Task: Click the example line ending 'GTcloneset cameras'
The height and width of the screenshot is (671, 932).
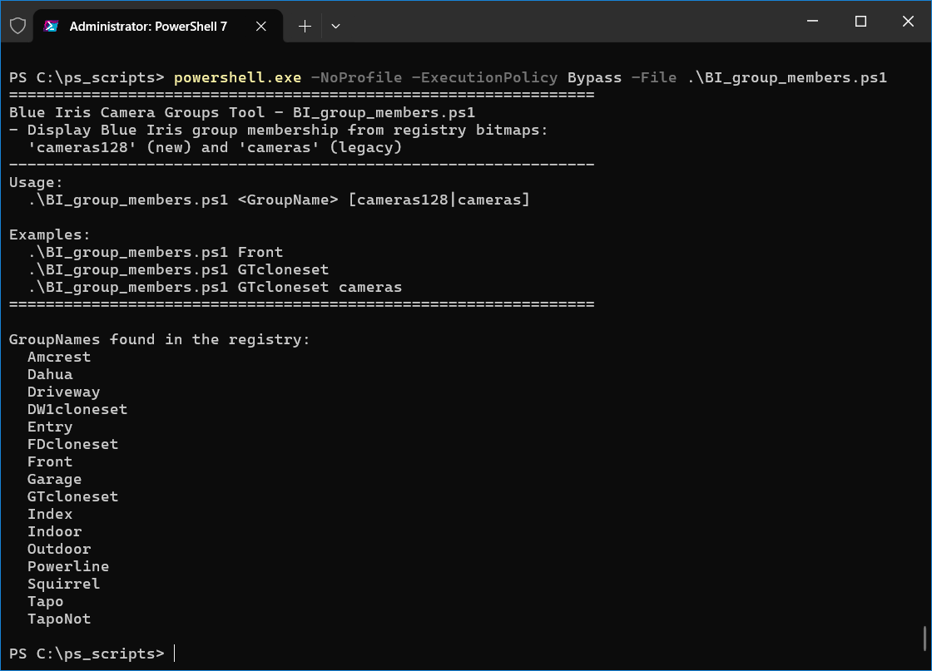Action: pyautogui.click(x=215, y=287)
